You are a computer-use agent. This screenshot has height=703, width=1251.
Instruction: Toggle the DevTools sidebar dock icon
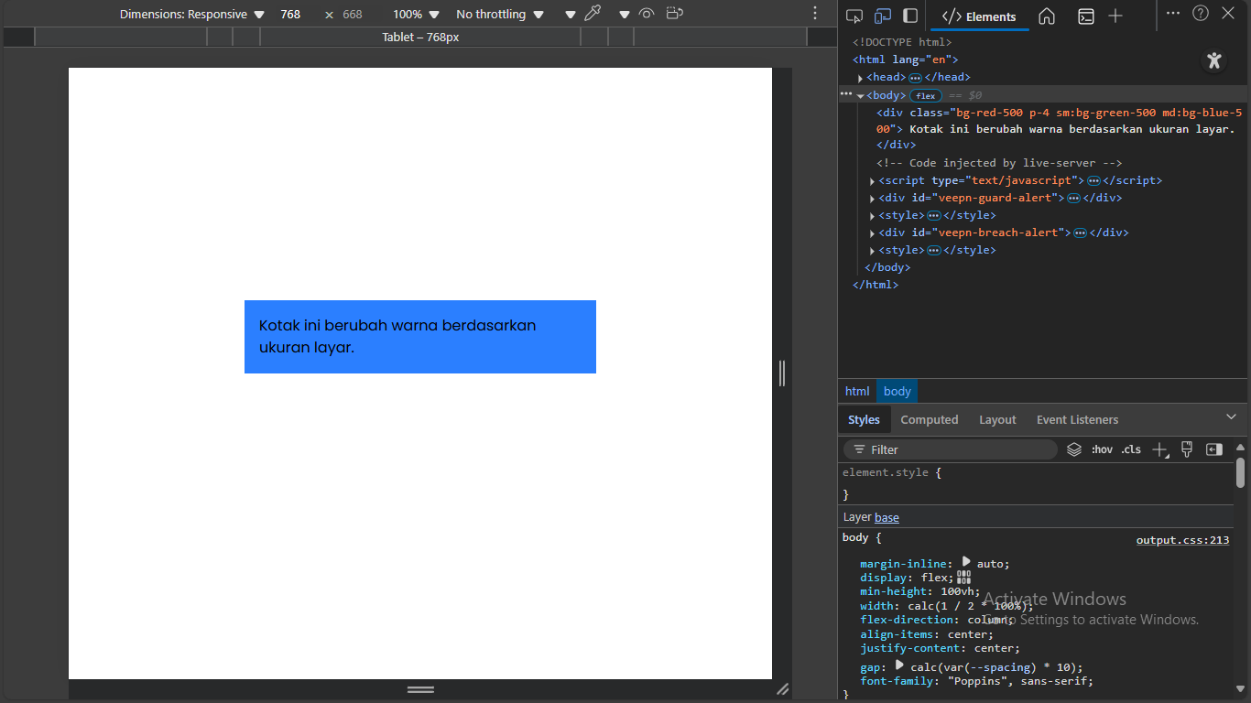[910, 16]
